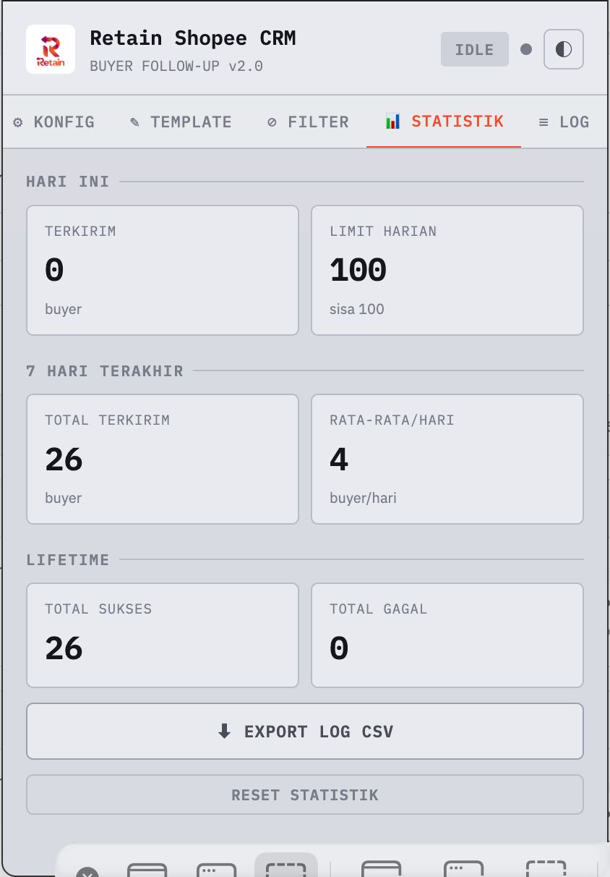Viewport: 610px width, 877px height.
Task: Close the screenshot toolbar with X icon
Action: (87, 872)
